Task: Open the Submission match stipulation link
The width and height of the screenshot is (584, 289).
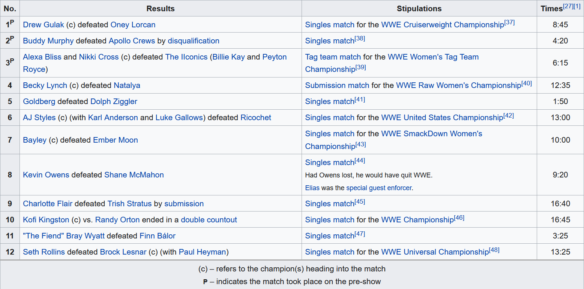Action: point(337,85)
